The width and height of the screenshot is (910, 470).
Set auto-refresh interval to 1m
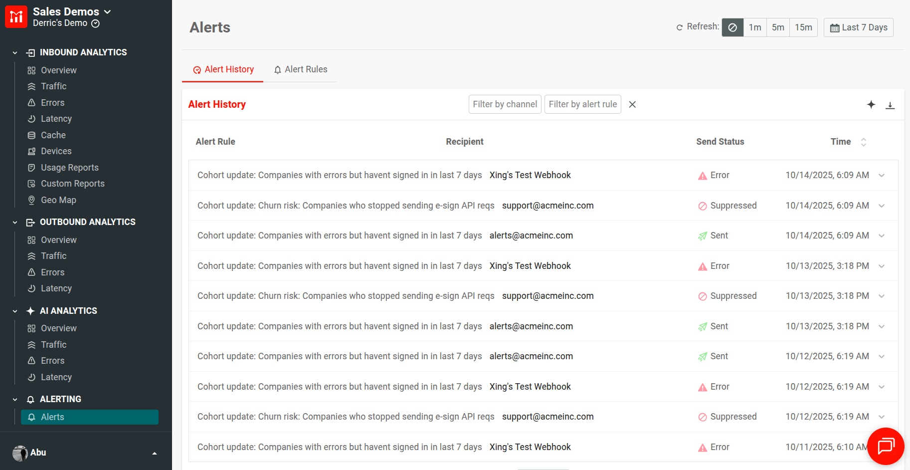(x=755, y=27)
